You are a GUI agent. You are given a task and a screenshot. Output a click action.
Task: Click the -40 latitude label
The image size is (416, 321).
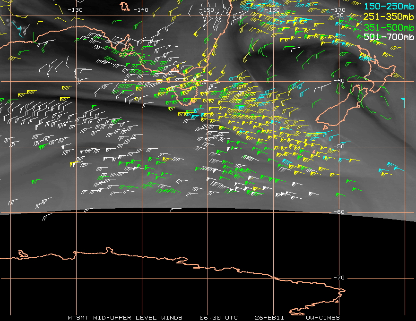tap(340, 81)
